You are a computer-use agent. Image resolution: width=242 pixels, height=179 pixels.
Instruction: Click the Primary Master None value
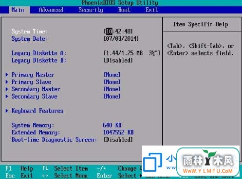[x=112, y=75]
